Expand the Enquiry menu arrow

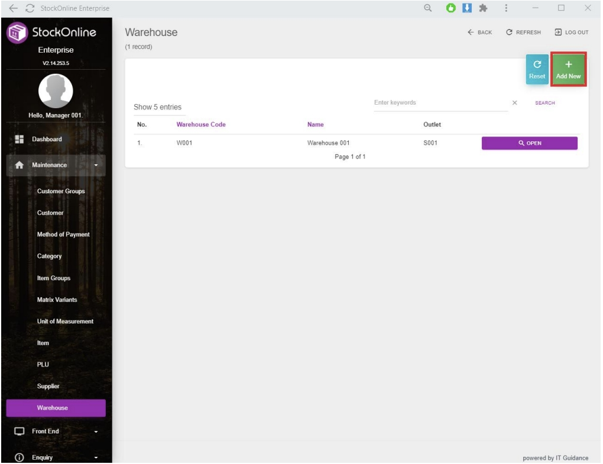pos(96,457)
